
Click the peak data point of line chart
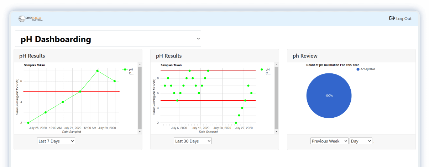(97, 71)
